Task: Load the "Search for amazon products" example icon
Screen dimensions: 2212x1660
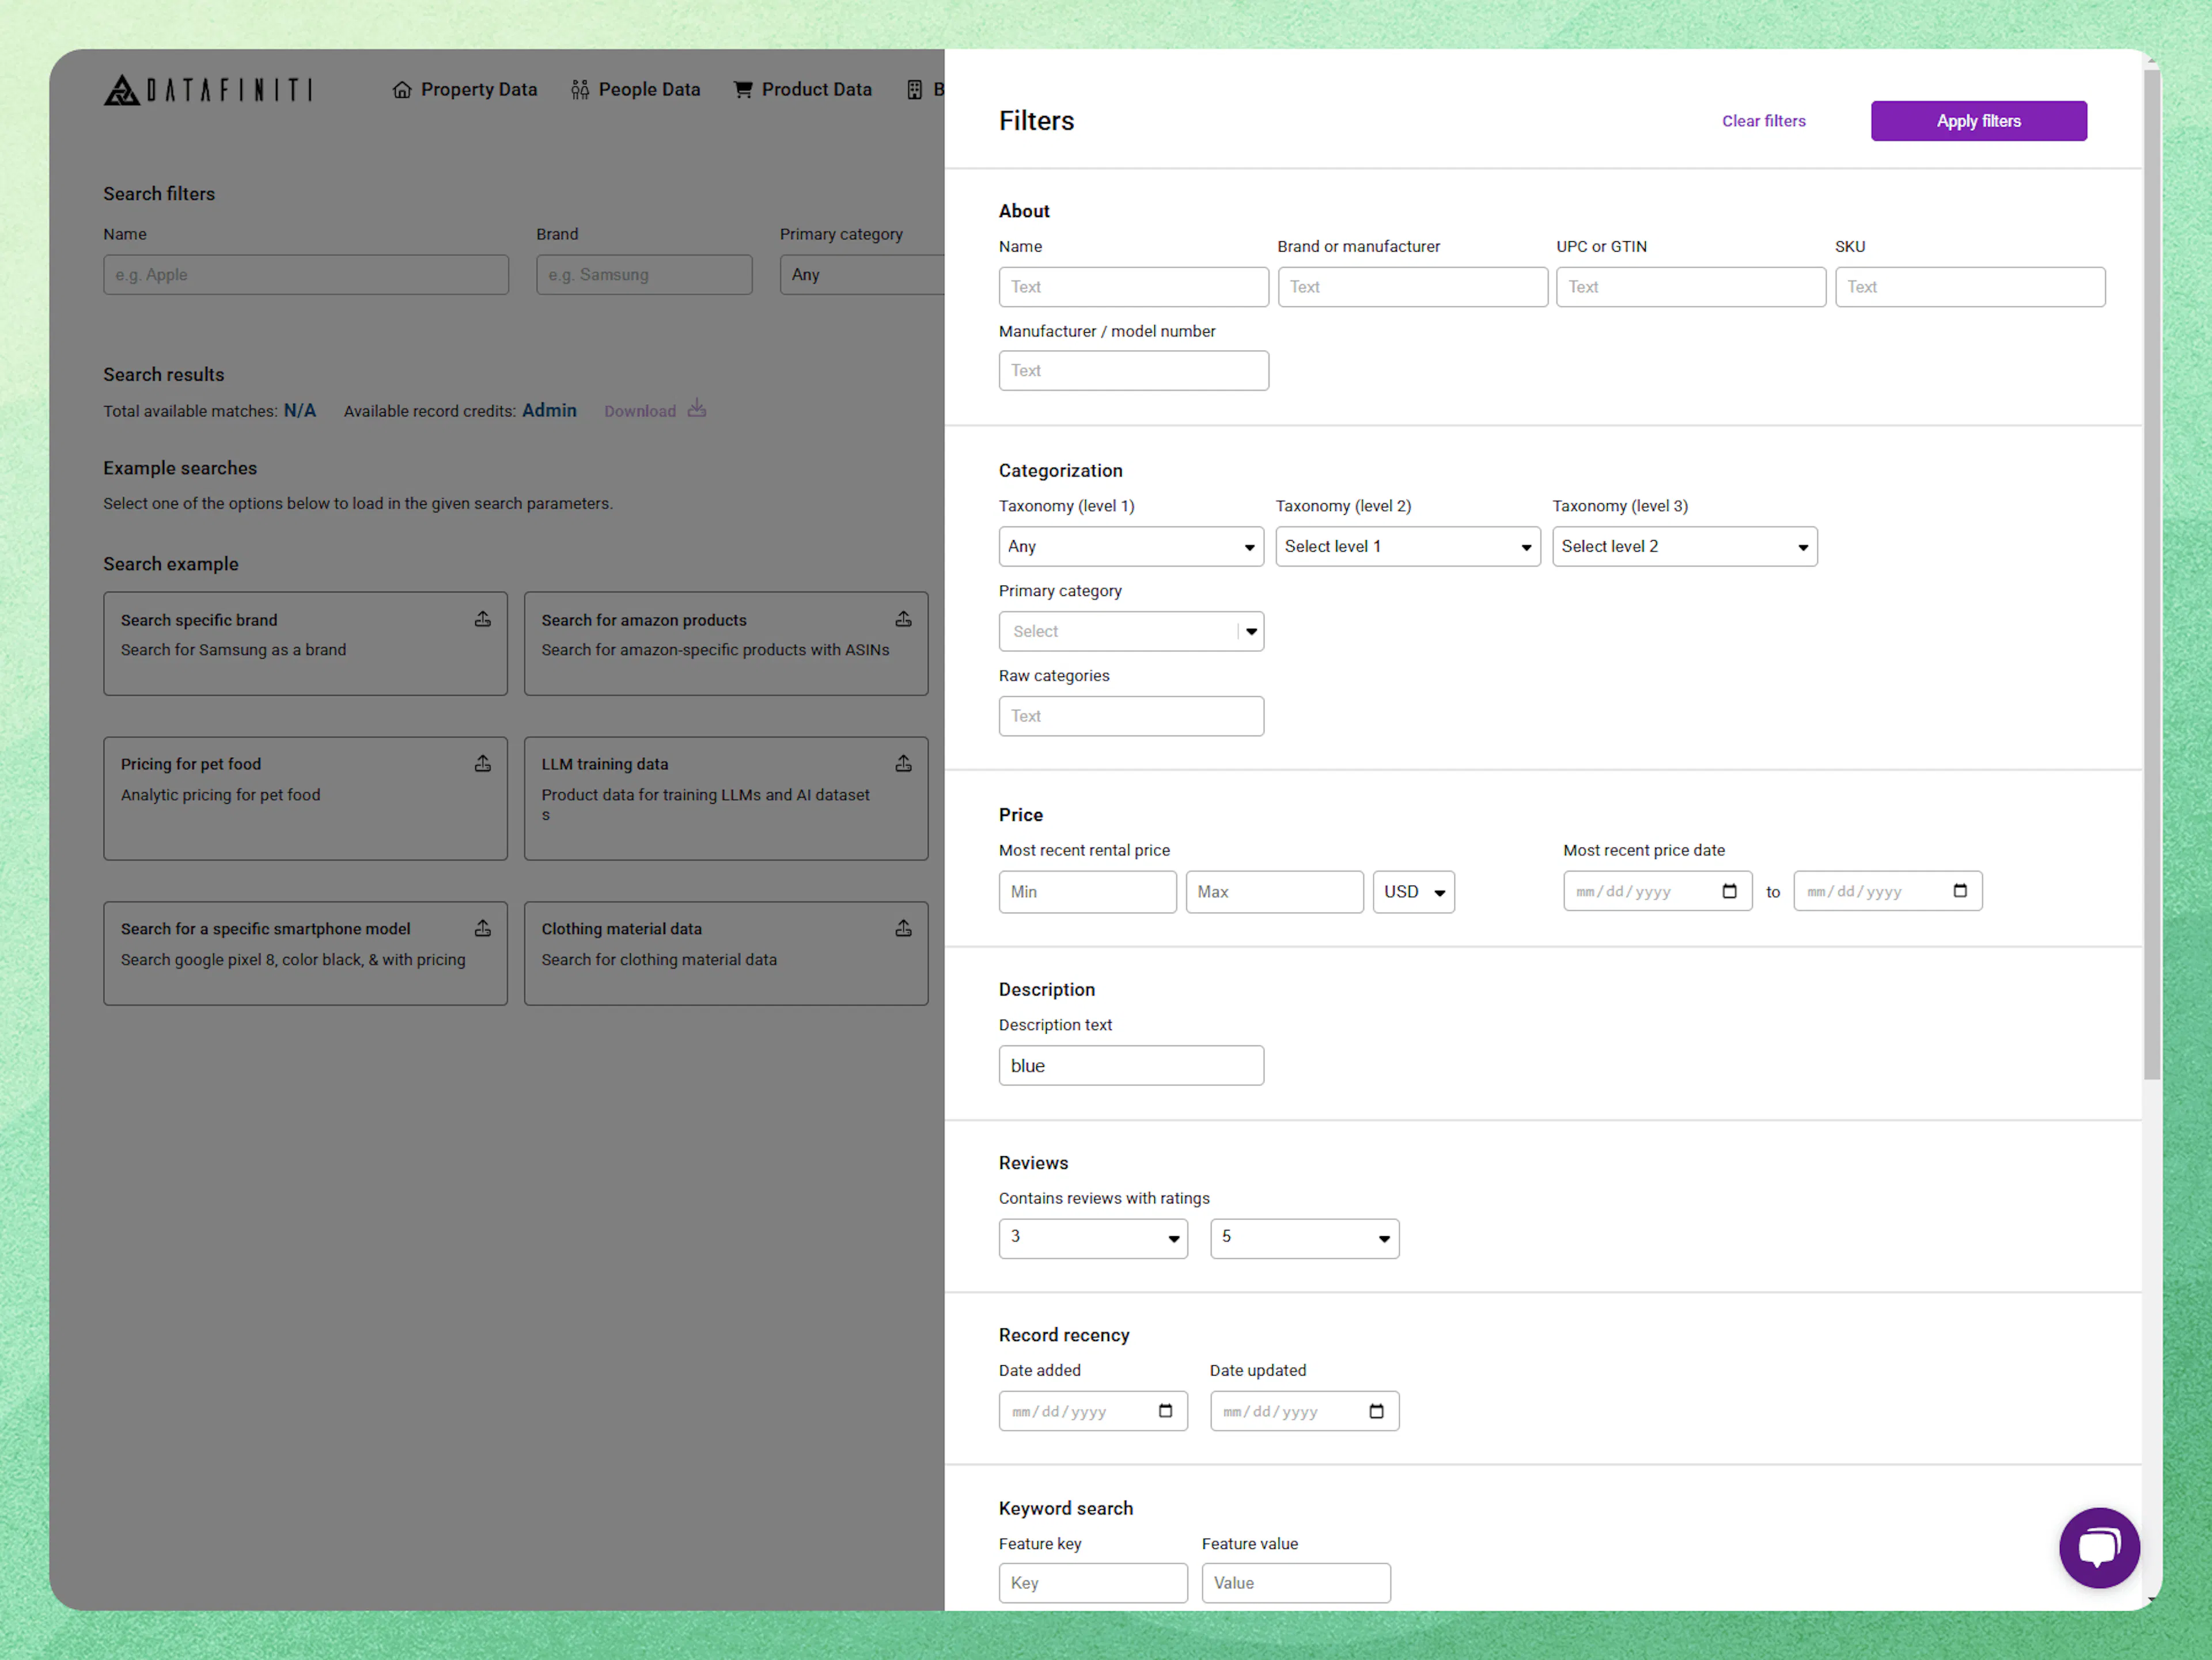Action: point(904,618)
